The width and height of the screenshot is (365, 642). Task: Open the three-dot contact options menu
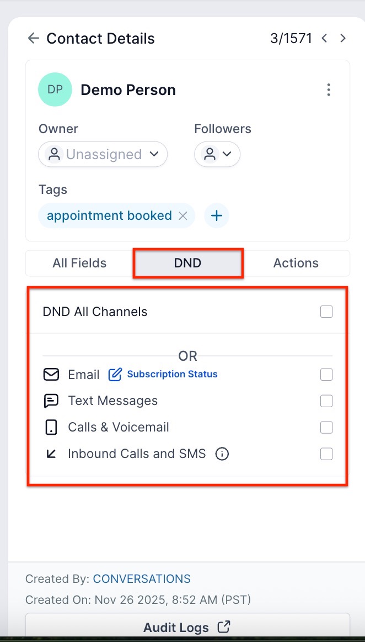[x=329, y=90]
